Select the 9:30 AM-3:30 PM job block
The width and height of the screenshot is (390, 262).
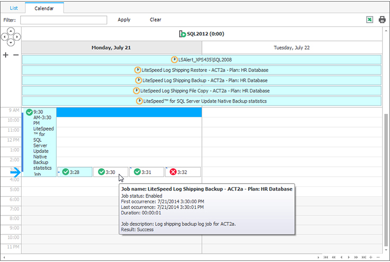[39, 142]
